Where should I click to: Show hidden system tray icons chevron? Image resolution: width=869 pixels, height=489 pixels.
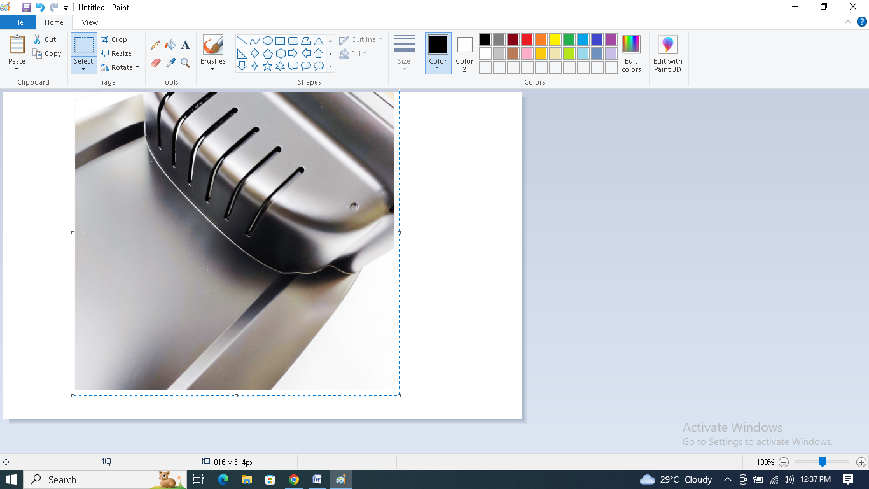(x=727, y=479)
